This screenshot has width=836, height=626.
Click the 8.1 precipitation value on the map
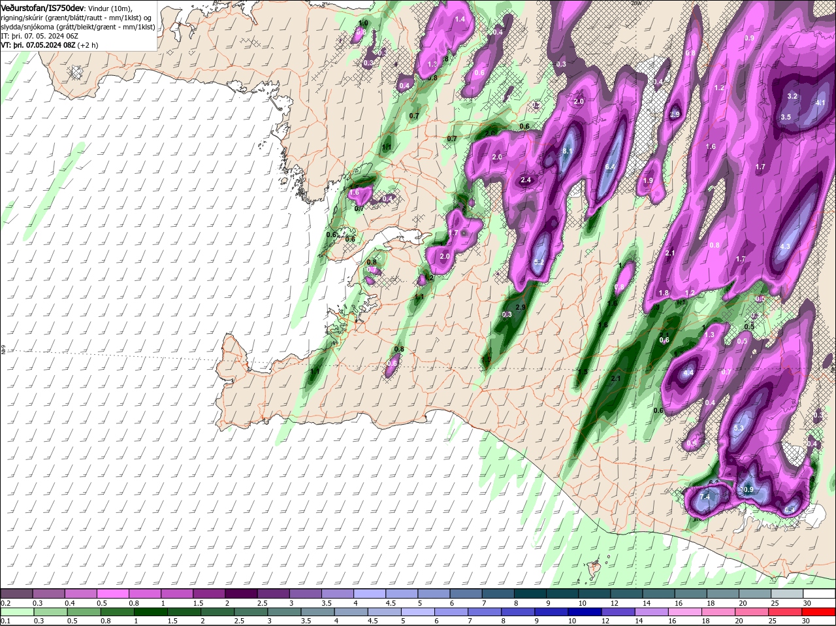point(567,152)
